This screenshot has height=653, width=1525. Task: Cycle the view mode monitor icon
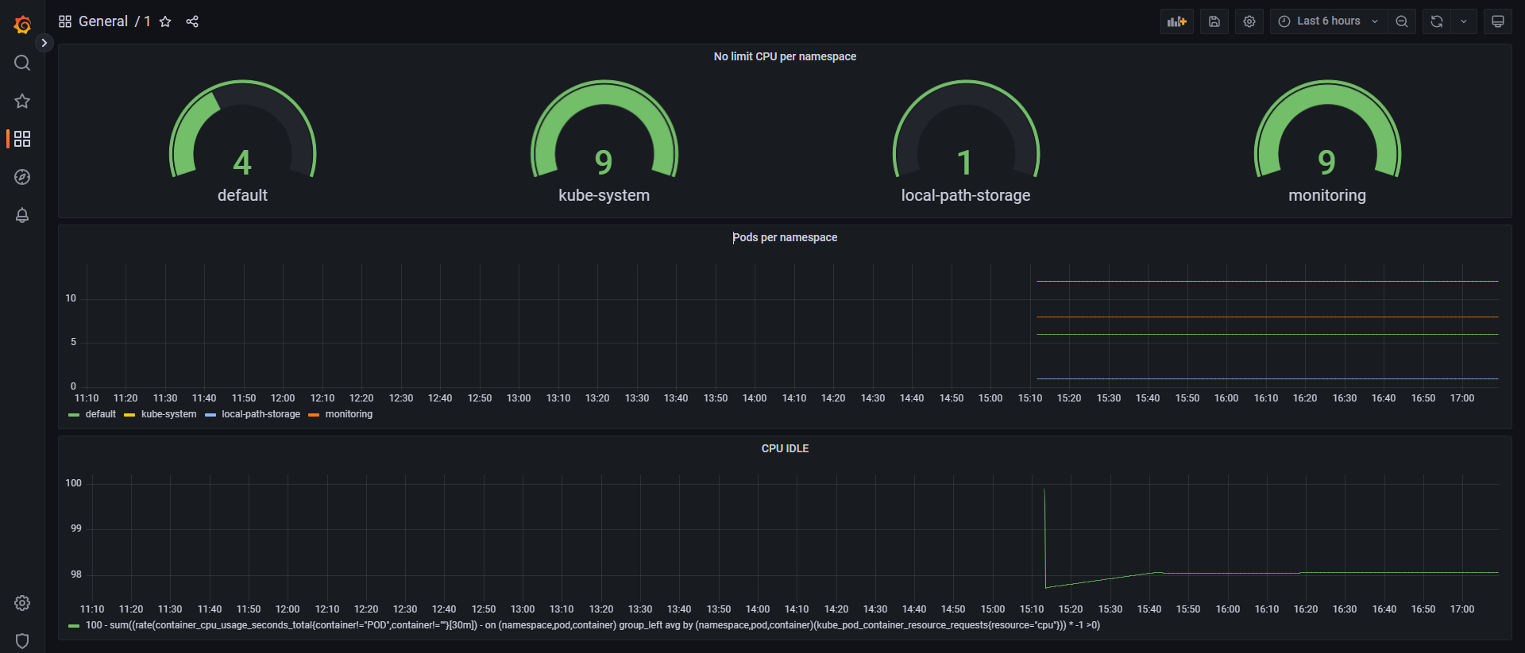[x=1498, y=21]
